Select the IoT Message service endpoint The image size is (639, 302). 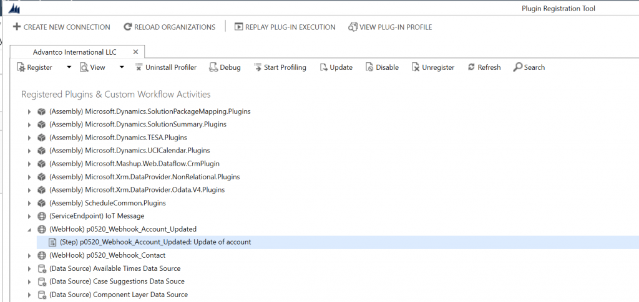pos(90,216)
